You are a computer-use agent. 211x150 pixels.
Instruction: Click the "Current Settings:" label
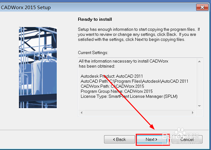coord(93,52)
